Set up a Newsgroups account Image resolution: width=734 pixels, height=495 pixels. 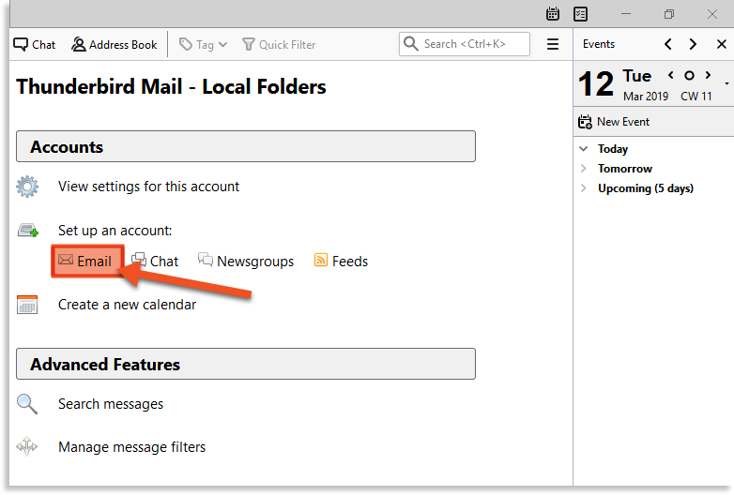tap(246, 262)
